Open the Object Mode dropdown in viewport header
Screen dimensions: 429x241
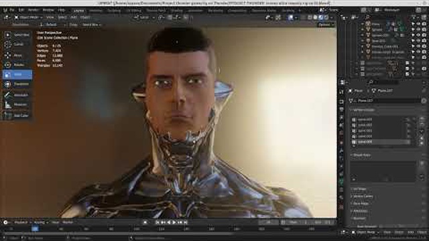pos(28,17)
